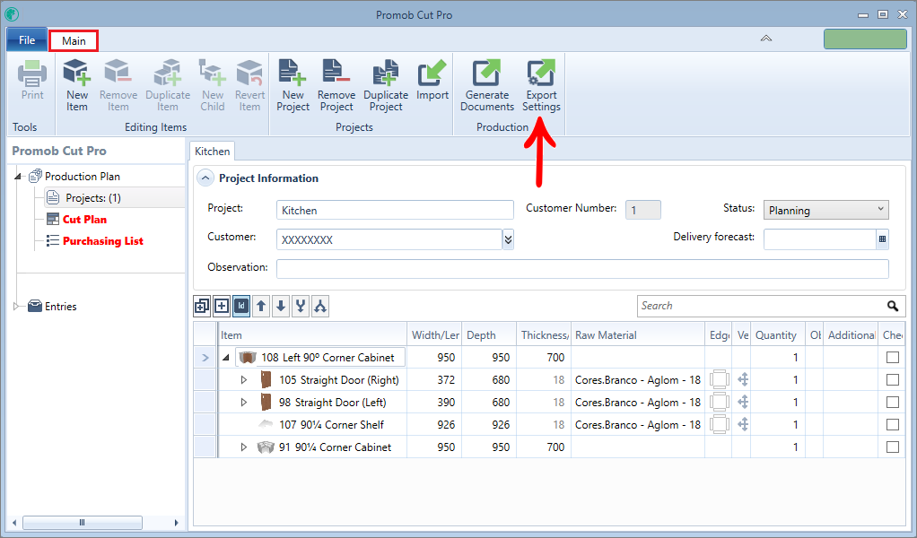This screenshot has width=917, height=538.
Task: Check the box for 108 Left Corner Cabinet
Action: pyautogui.click(x=893, y=357)
